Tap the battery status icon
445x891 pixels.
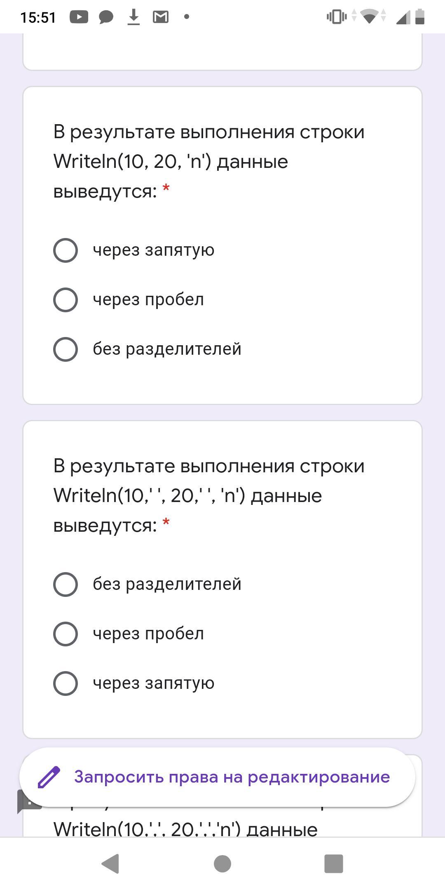(x=419, y=17)
